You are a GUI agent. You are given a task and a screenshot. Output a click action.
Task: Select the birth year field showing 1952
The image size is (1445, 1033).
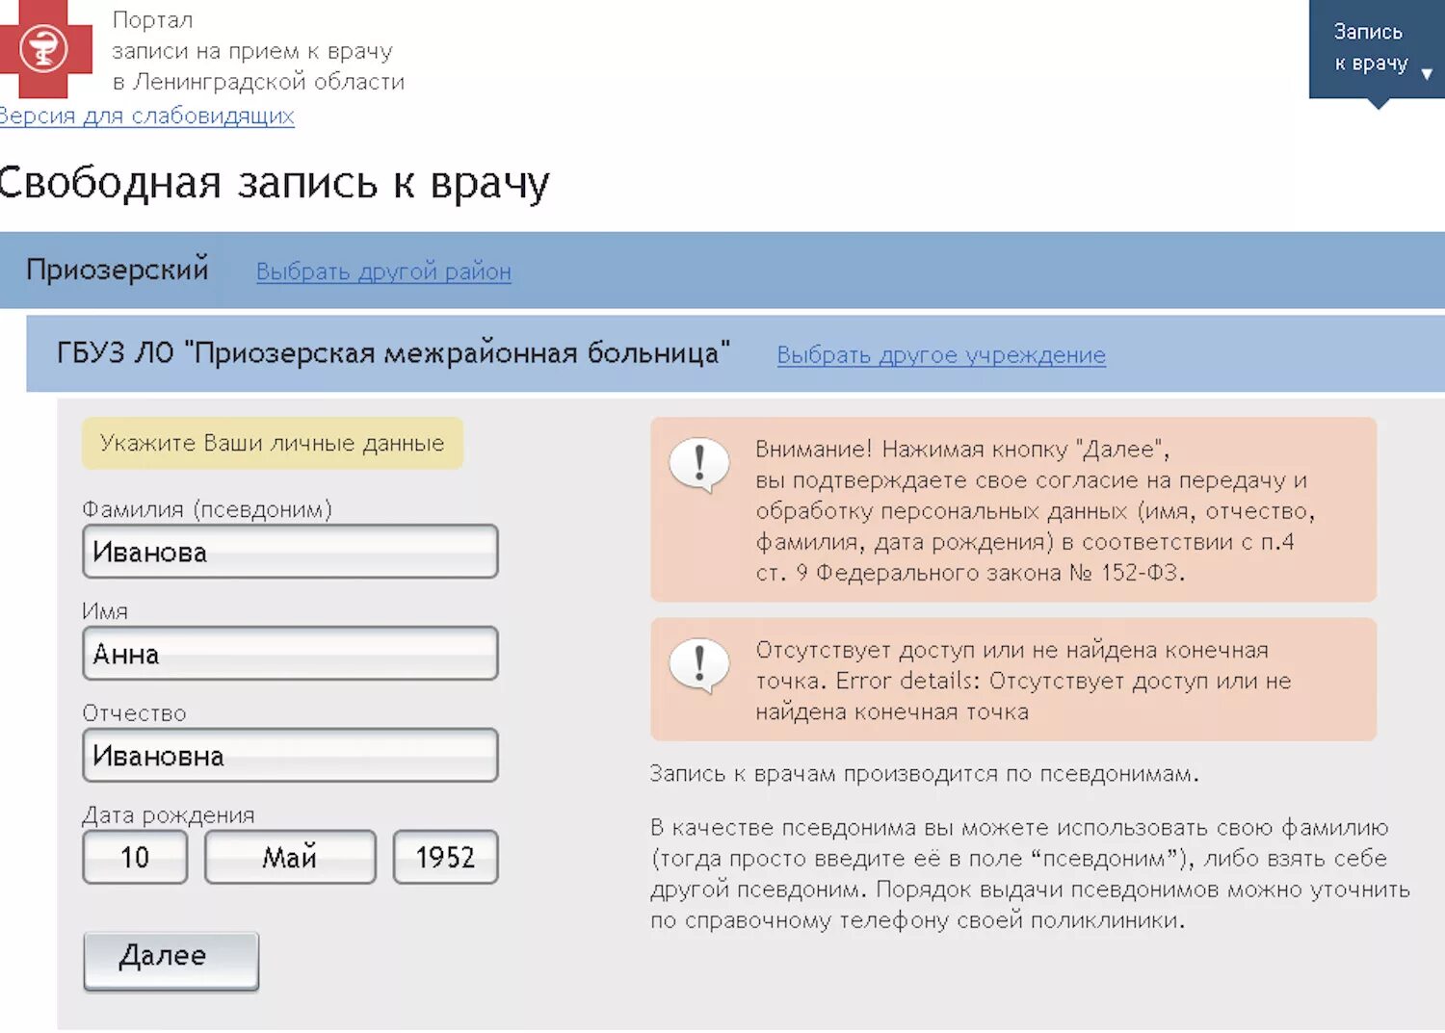445,857
